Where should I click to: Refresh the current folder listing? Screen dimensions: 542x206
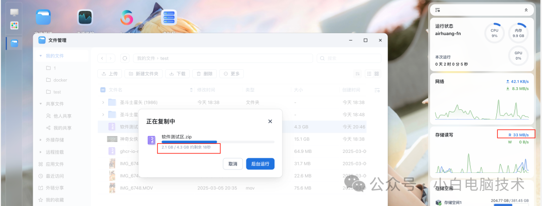click(x=125, y=58)
